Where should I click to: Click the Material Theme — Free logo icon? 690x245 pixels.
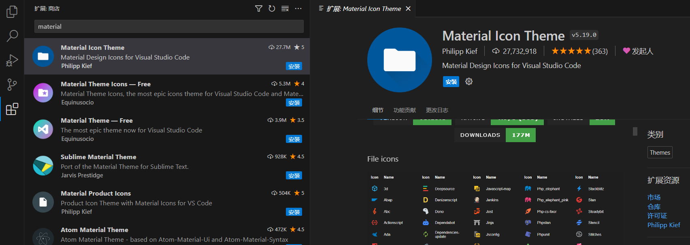click(43, 129)
